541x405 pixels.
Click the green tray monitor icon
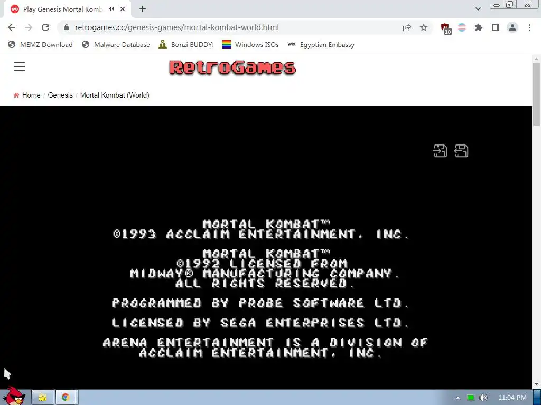click(471, 398)
